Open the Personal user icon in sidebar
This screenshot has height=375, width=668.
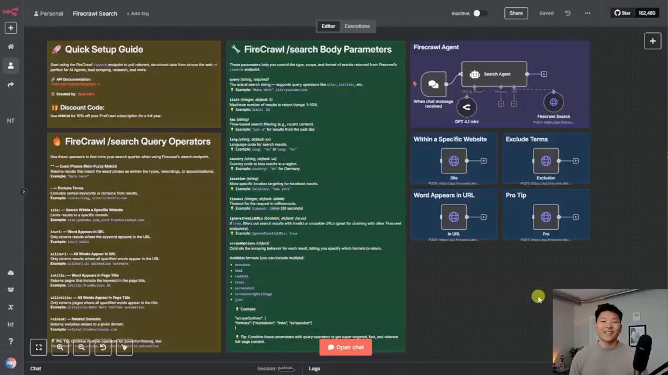[11, 66]
